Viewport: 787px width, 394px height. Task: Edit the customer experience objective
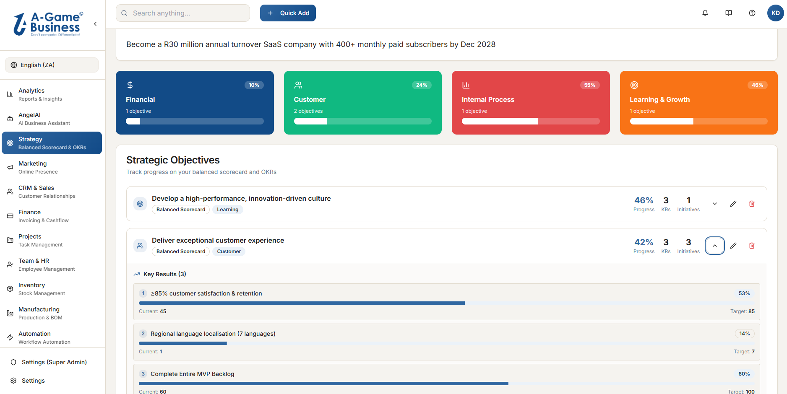pos(733,246)
